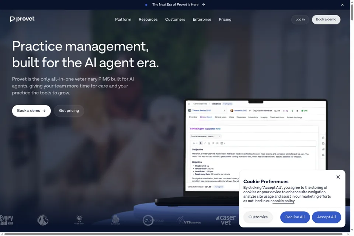Select the Treatment items tab
The image size is (354, 236).
point(277,117)
